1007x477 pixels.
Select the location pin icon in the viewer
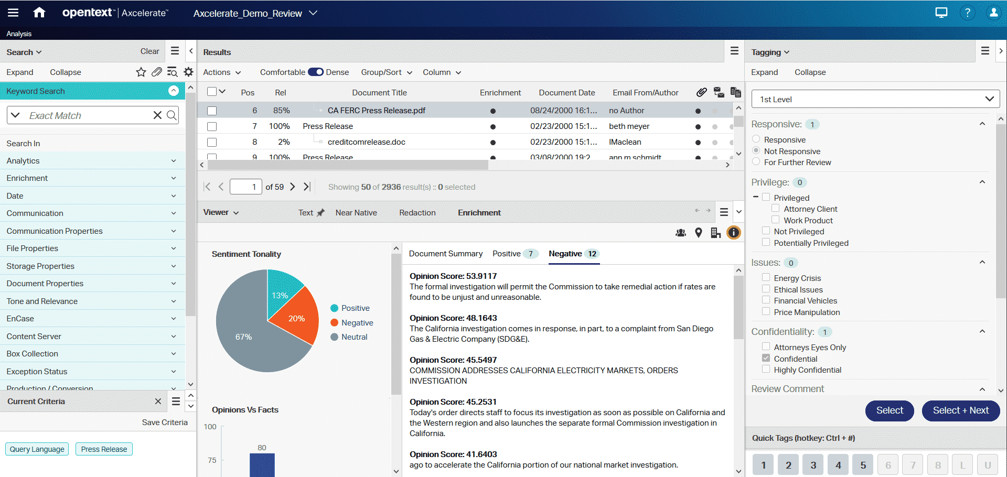pos(698,232)
